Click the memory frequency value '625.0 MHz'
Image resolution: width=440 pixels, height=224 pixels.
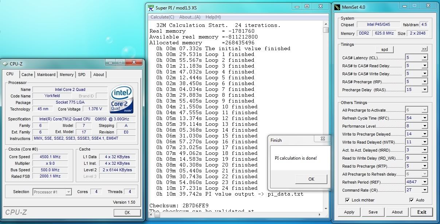point(385,33)
